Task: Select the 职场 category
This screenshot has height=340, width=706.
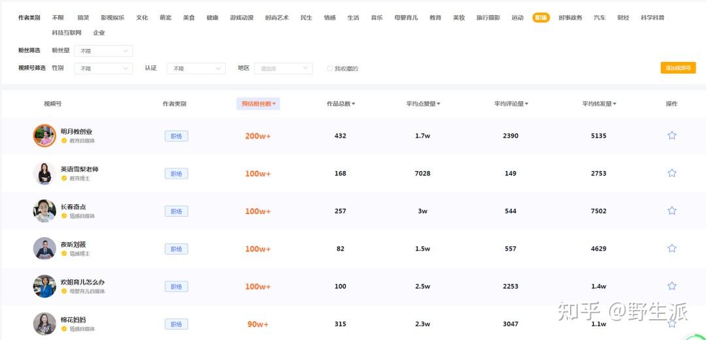Action: pos(541,18)
